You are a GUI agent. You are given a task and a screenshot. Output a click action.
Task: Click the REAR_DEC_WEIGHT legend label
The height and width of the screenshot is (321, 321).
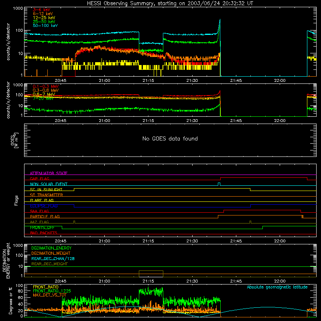click(49, 264)
